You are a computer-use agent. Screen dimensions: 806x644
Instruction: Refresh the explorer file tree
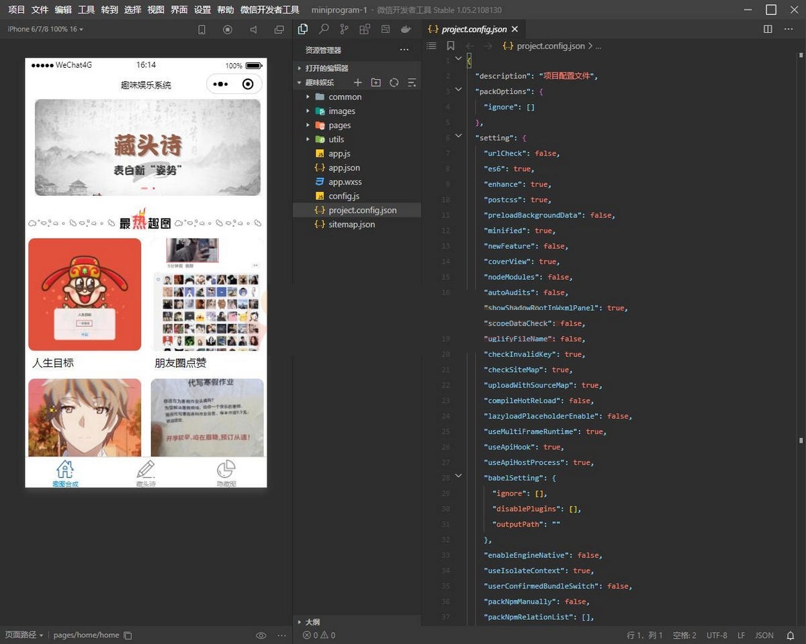coord(394,83)
